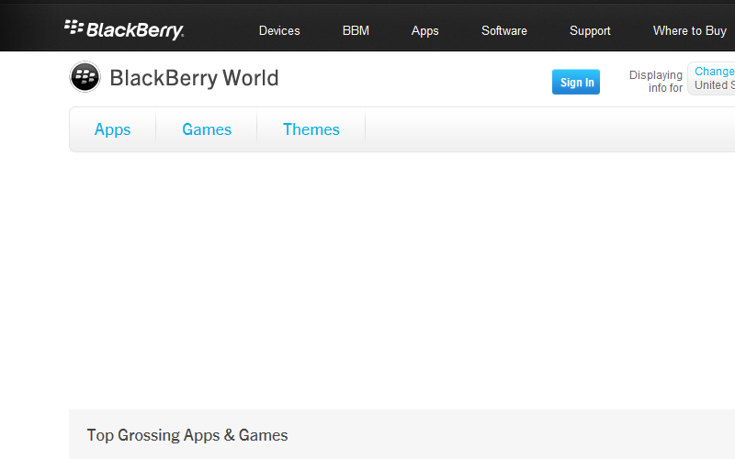
Task: Click the blue Sign In button
Action: 576,82
